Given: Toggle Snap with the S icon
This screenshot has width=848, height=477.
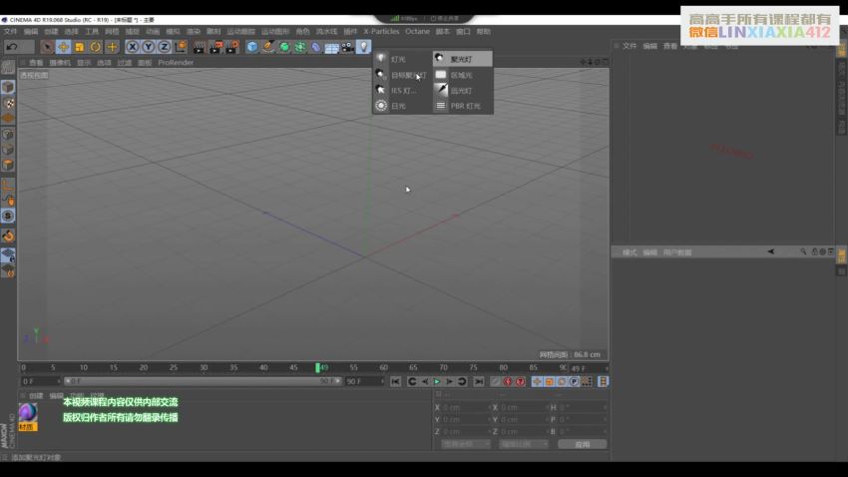Looking at the screenshot, I should point(8,216).
